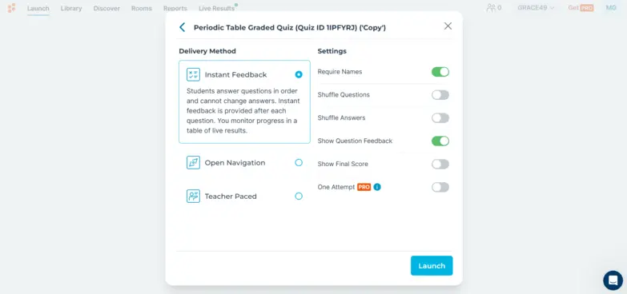Switch to the Library tab

[71, 8]
